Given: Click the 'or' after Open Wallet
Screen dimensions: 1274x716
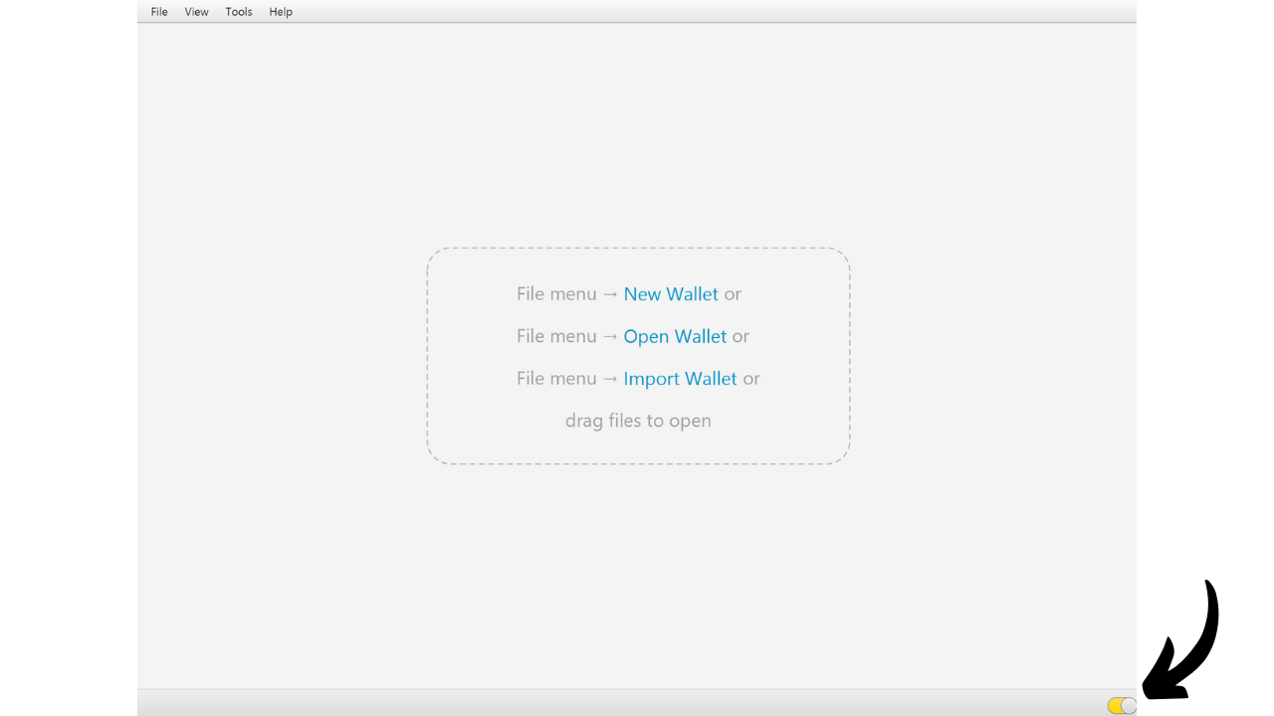Looking at the screenshot, I should pyautogui.click(x=741, y=337).
